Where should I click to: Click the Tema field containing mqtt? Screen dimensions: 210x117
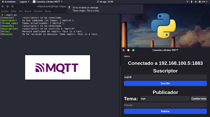coord(165,99)
